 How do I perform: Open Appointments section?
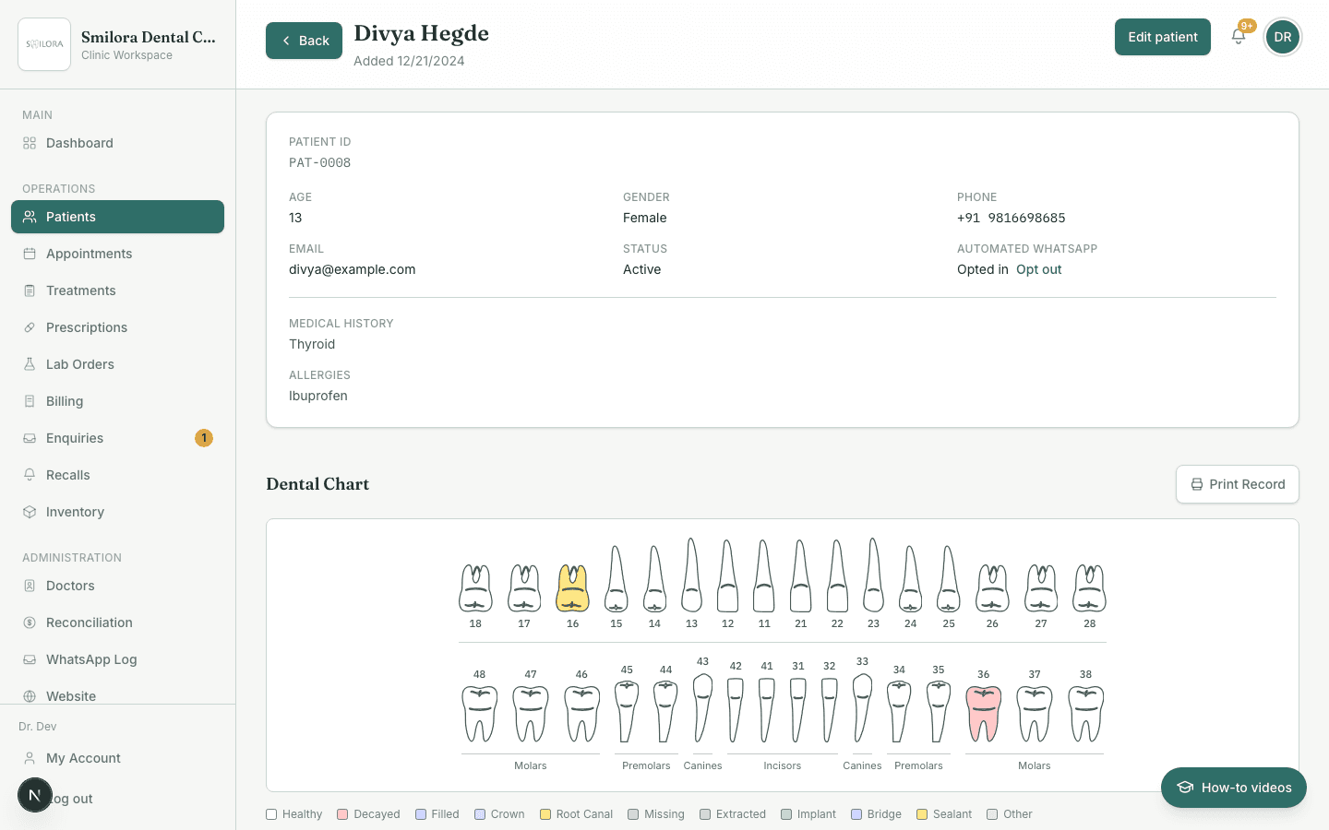coord(117,254)
